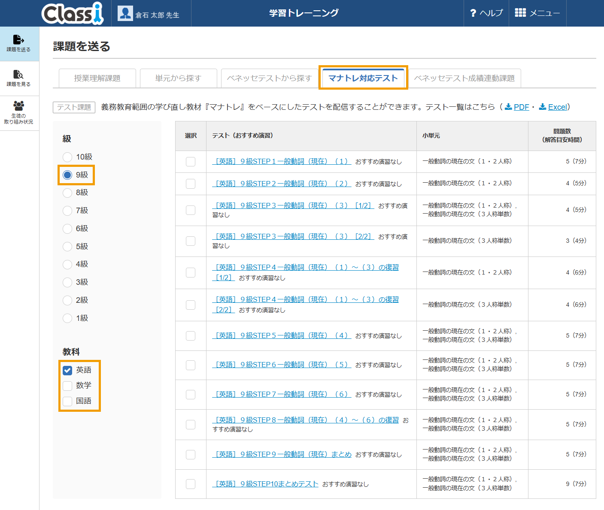Tick the checkbox for 9級STEP1 一般動詞(現在)(1)
Image resolution: width=604 pixels, height=510 pixels.
pyautogui.click(x=191, y=162)
